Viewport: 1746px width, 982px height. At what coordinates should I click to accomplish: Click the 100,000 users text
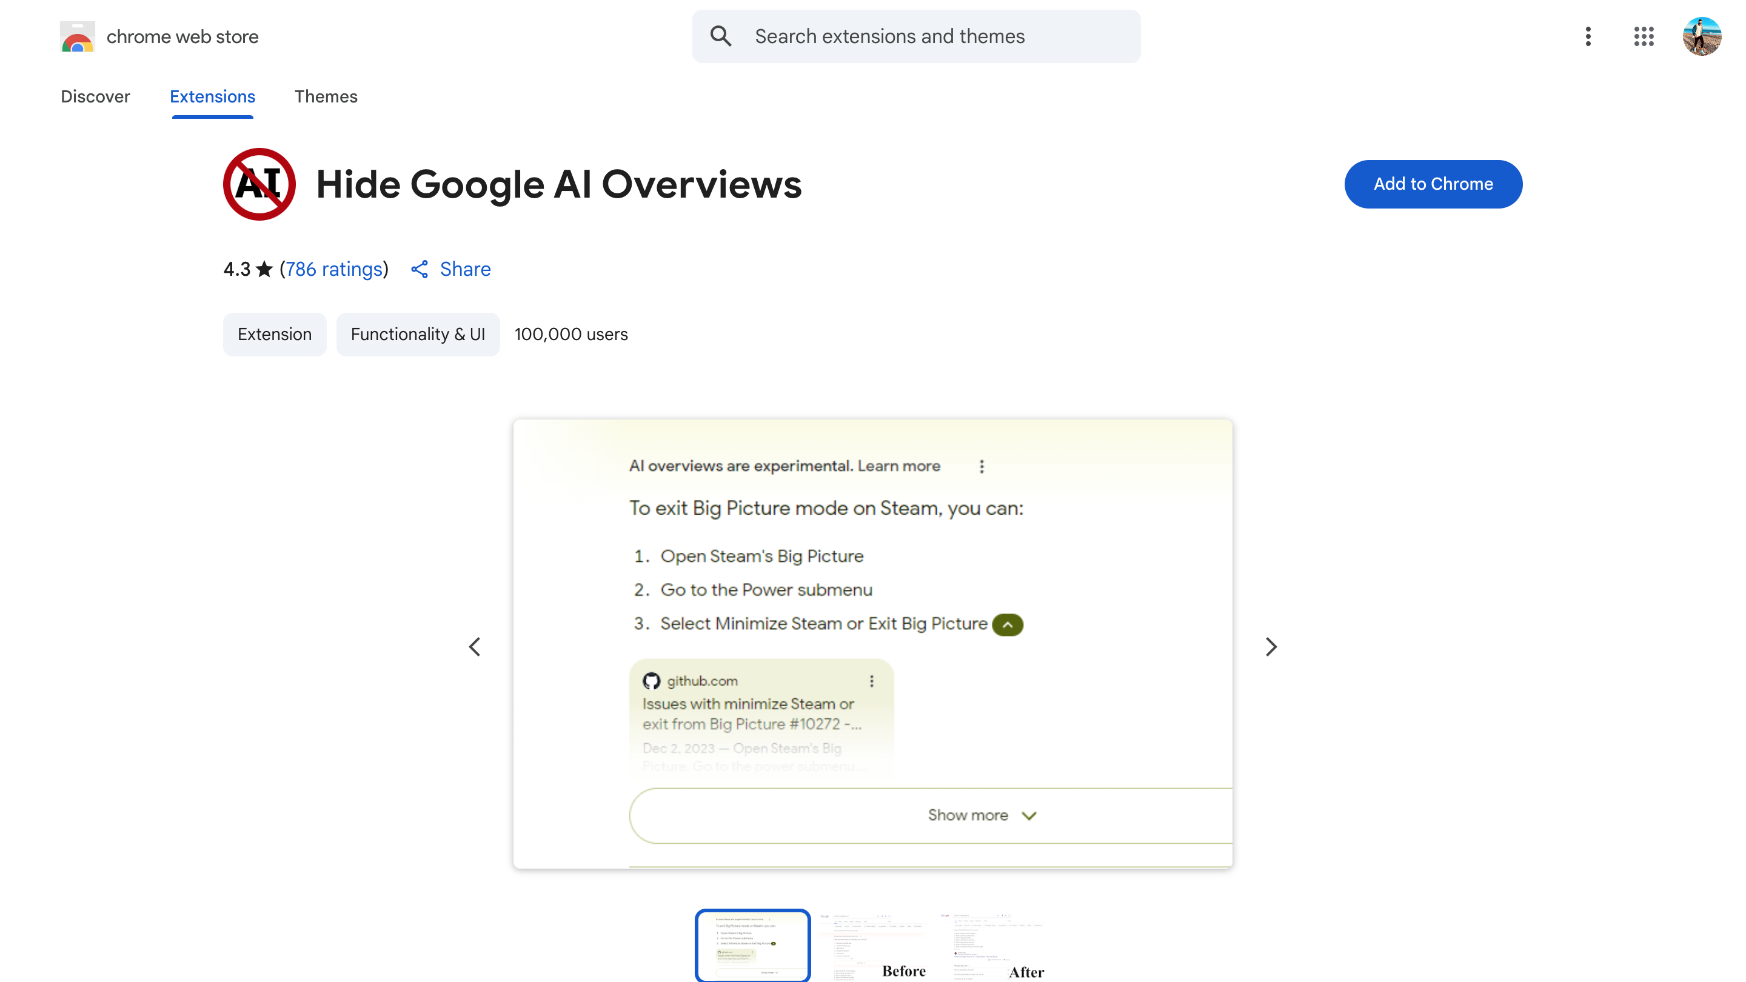point(571,335)
